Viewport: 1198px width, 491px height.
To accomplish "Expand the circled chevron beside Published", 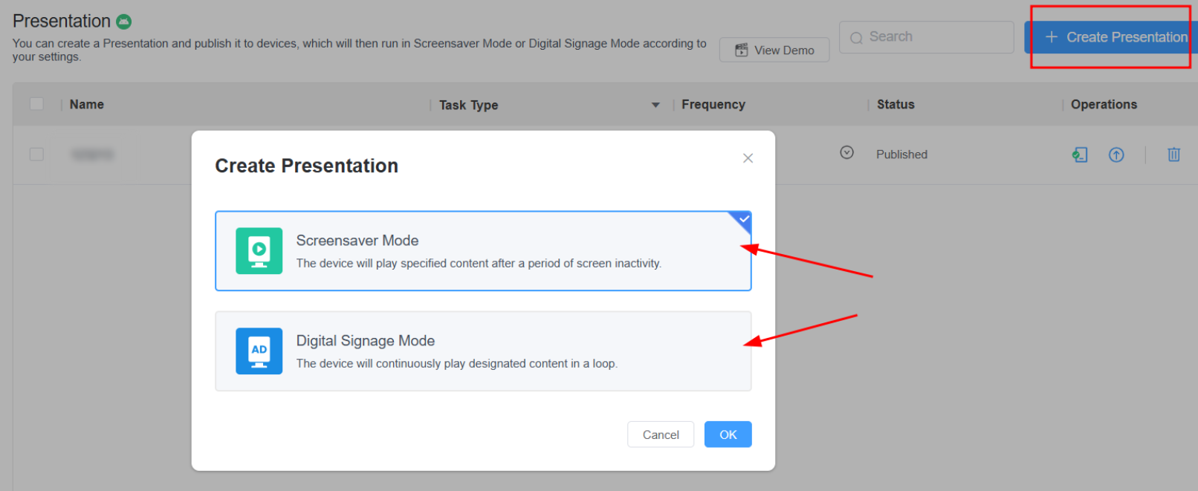I will (846, 152).
